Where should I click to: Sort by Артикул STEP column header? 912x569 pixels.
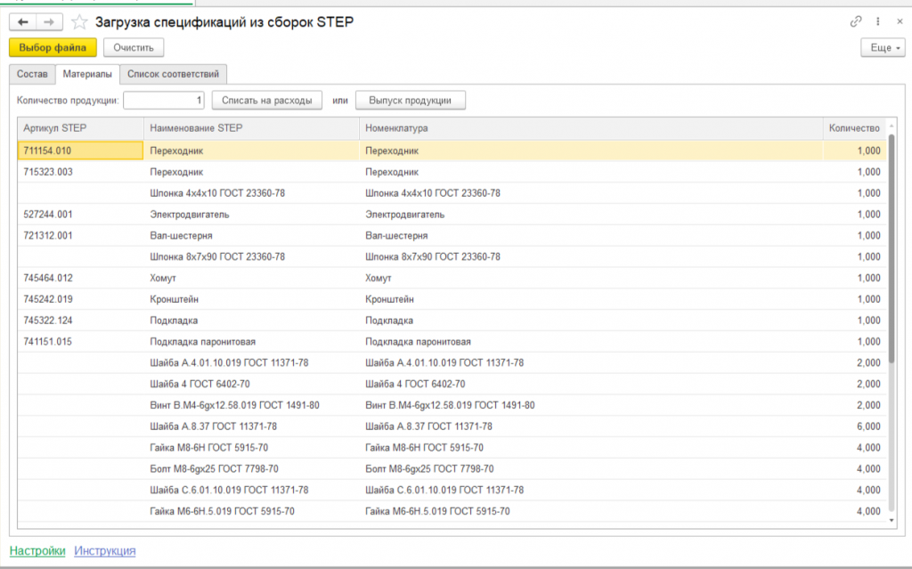(x=80, y=128)
